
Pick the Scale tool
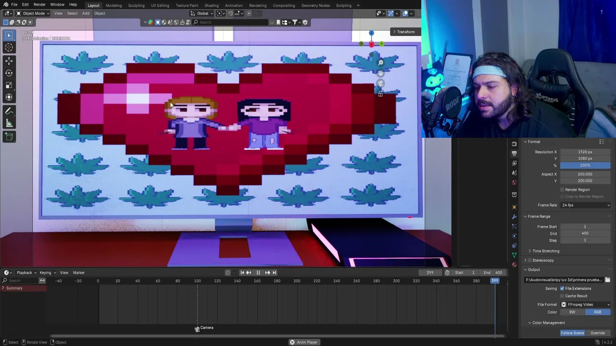9,85
